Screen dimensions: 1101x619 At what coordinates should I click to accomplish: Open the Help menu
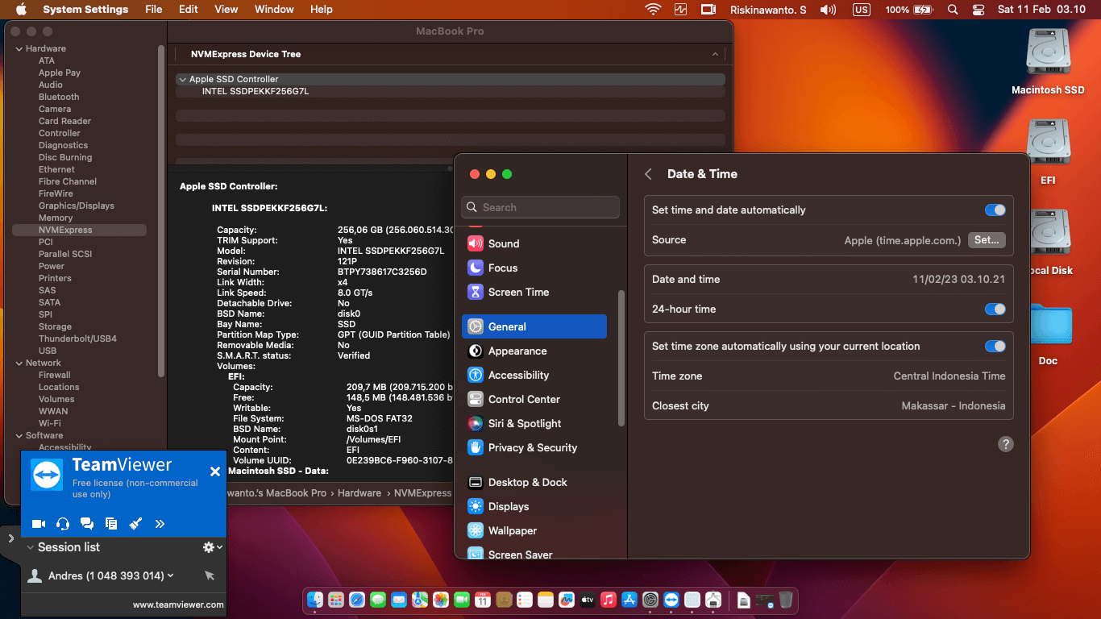[322, 9]
